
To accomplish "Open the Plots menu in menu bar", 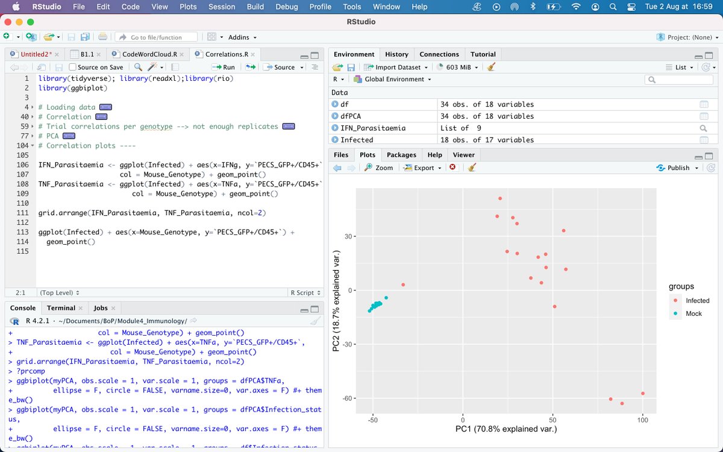I will click(188, 7).
